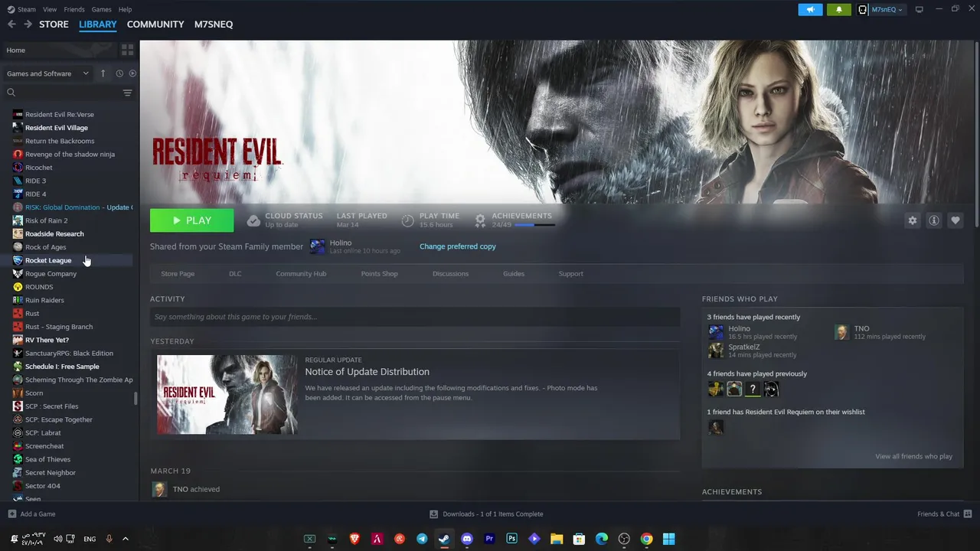This screenshot has height=551, width=980.
Task: Open Notice of Update Distribution article
Action: pyautogui.click(x=367, y=372)
